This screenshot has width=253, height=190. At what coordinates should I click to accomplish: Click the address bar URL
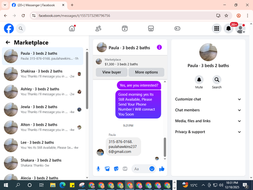[x=74, y=16]
